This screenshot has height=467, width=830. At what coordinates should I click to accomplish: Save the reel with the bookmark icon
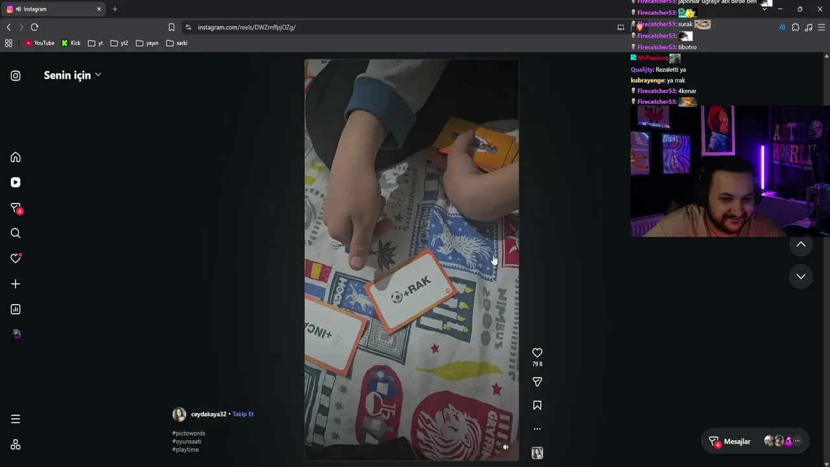[537, 405]
